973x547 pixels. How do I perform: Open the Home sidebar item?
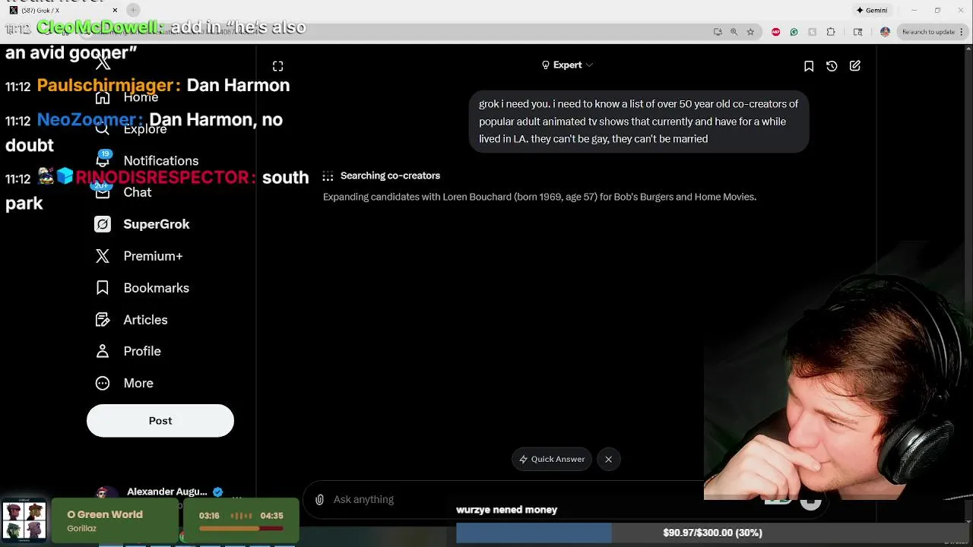click(126, 97)
